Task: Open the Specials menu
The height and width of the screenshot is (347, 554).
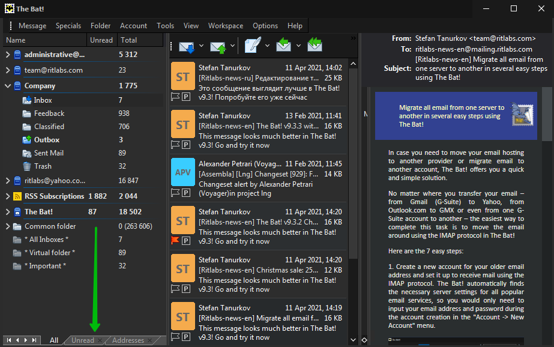Action: pyautogui.click(x=68, y=26)
